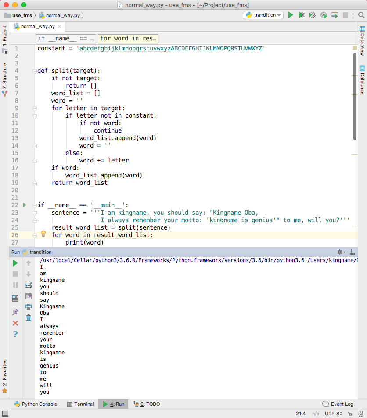This screenshot has width=367, height=418.
Task: Click the down-arrow stack trace icon in the Run panel
Action: click(29, 274)
